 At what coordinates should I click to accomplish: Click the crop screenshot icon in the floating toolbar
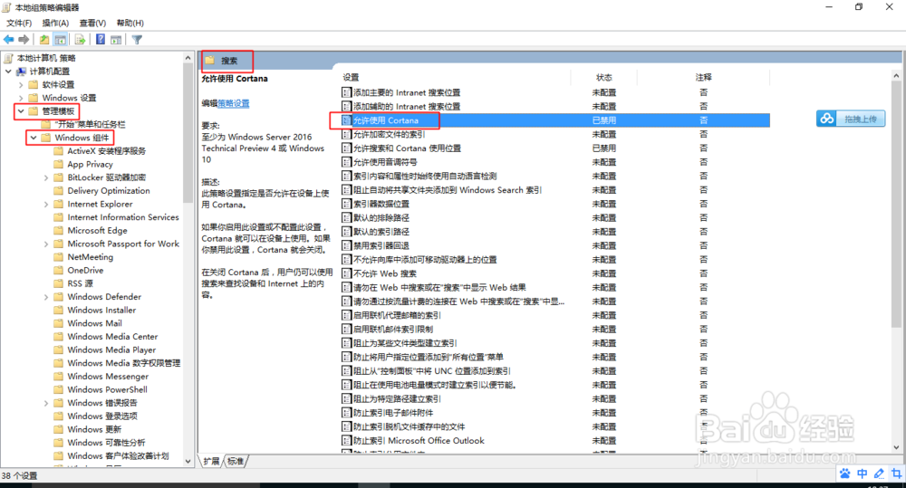(x=896, y=474)
